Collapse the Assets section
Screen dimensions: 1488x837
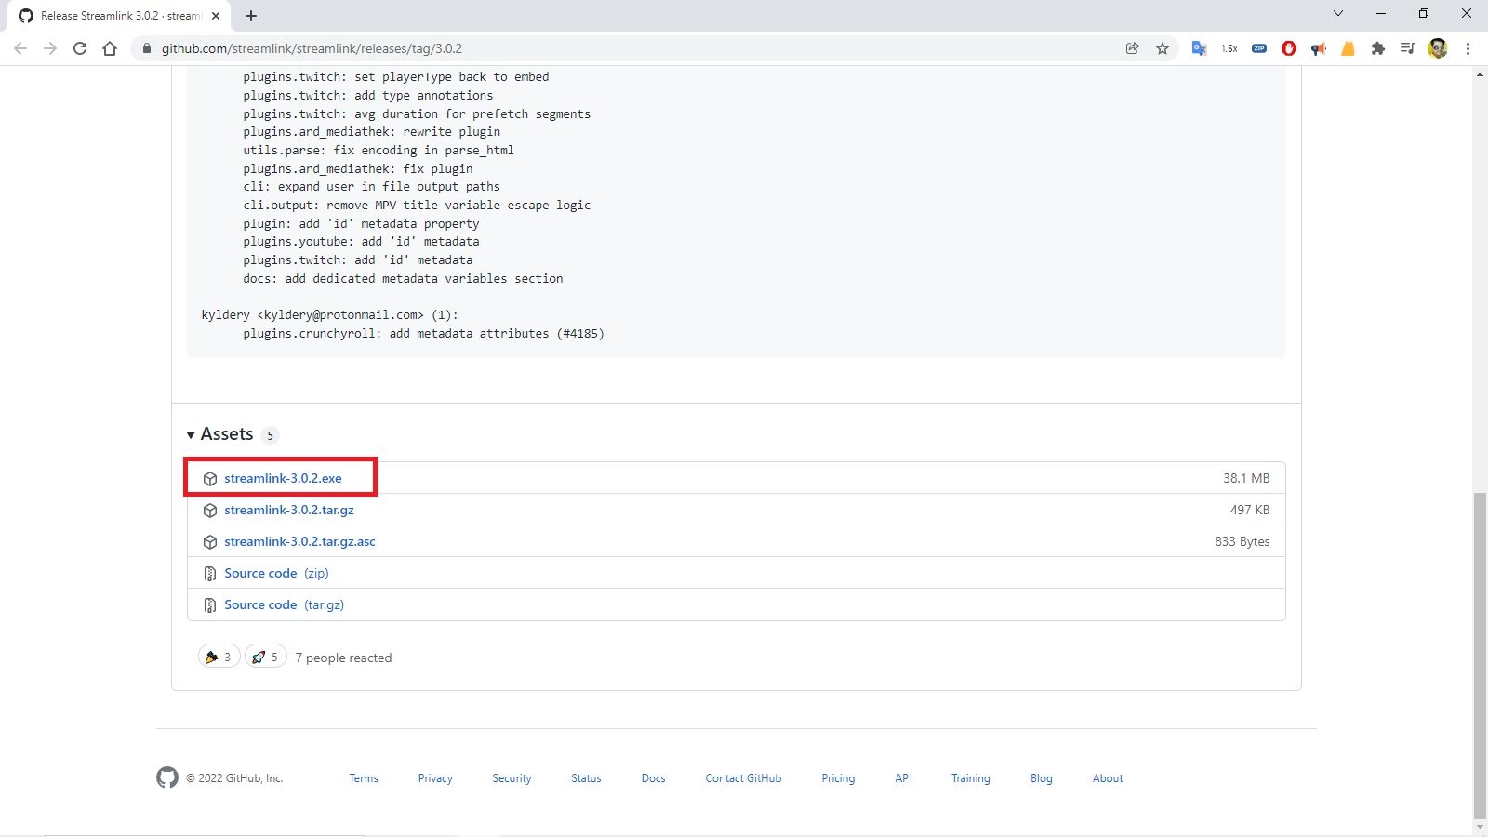pos(219,434)
